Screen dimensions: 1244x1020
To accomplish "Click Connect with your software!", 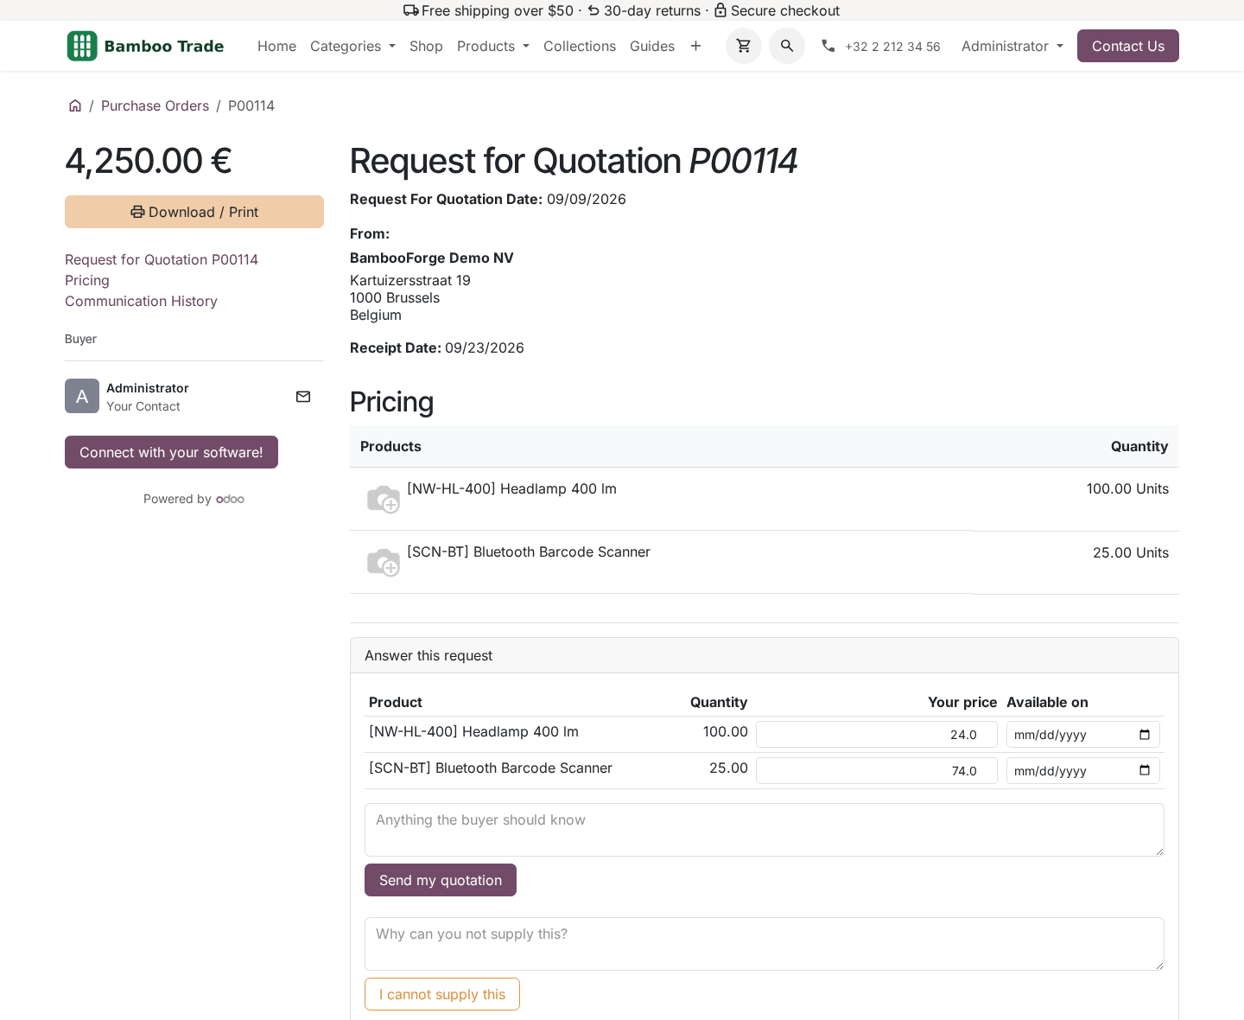I will click(x=171, y=452).
